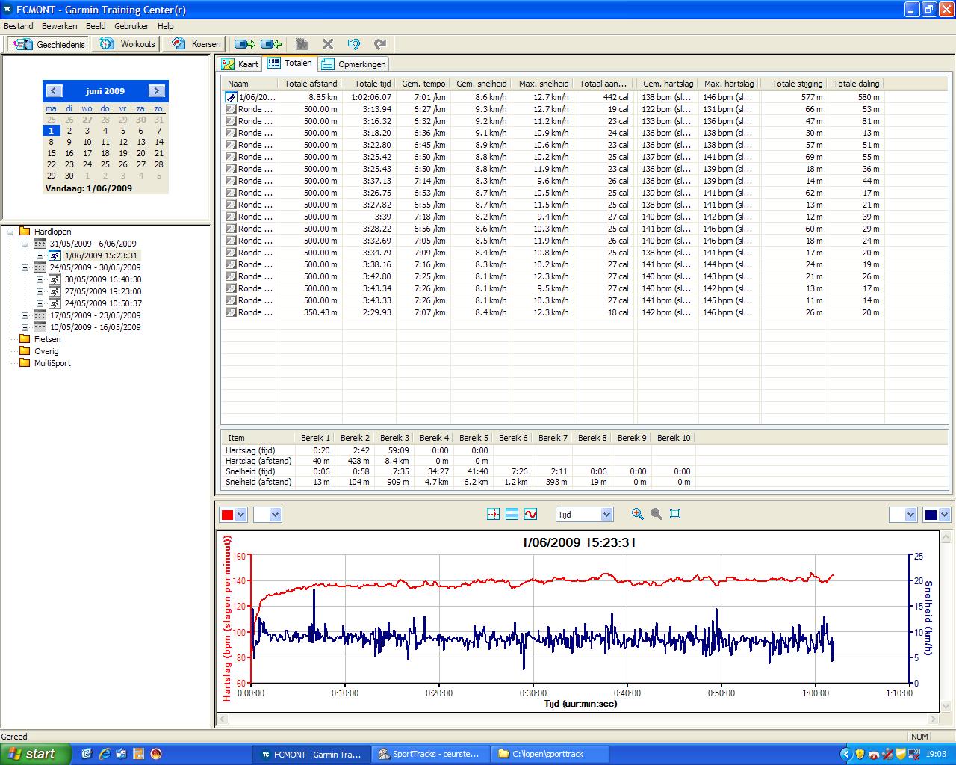Click the 'Vandaag: 1/06/2009' text in the calendar
Viewport: 956px width, 765px height.
(x=88, y=188)
